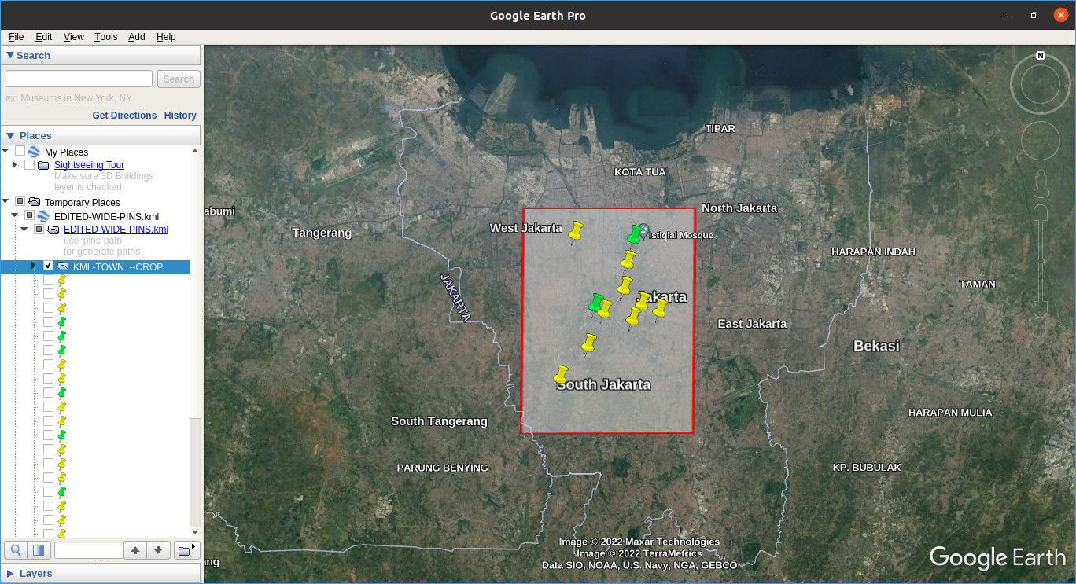
Task: Toggle the Temporary Places checkbox
Action: coord(20,202)
